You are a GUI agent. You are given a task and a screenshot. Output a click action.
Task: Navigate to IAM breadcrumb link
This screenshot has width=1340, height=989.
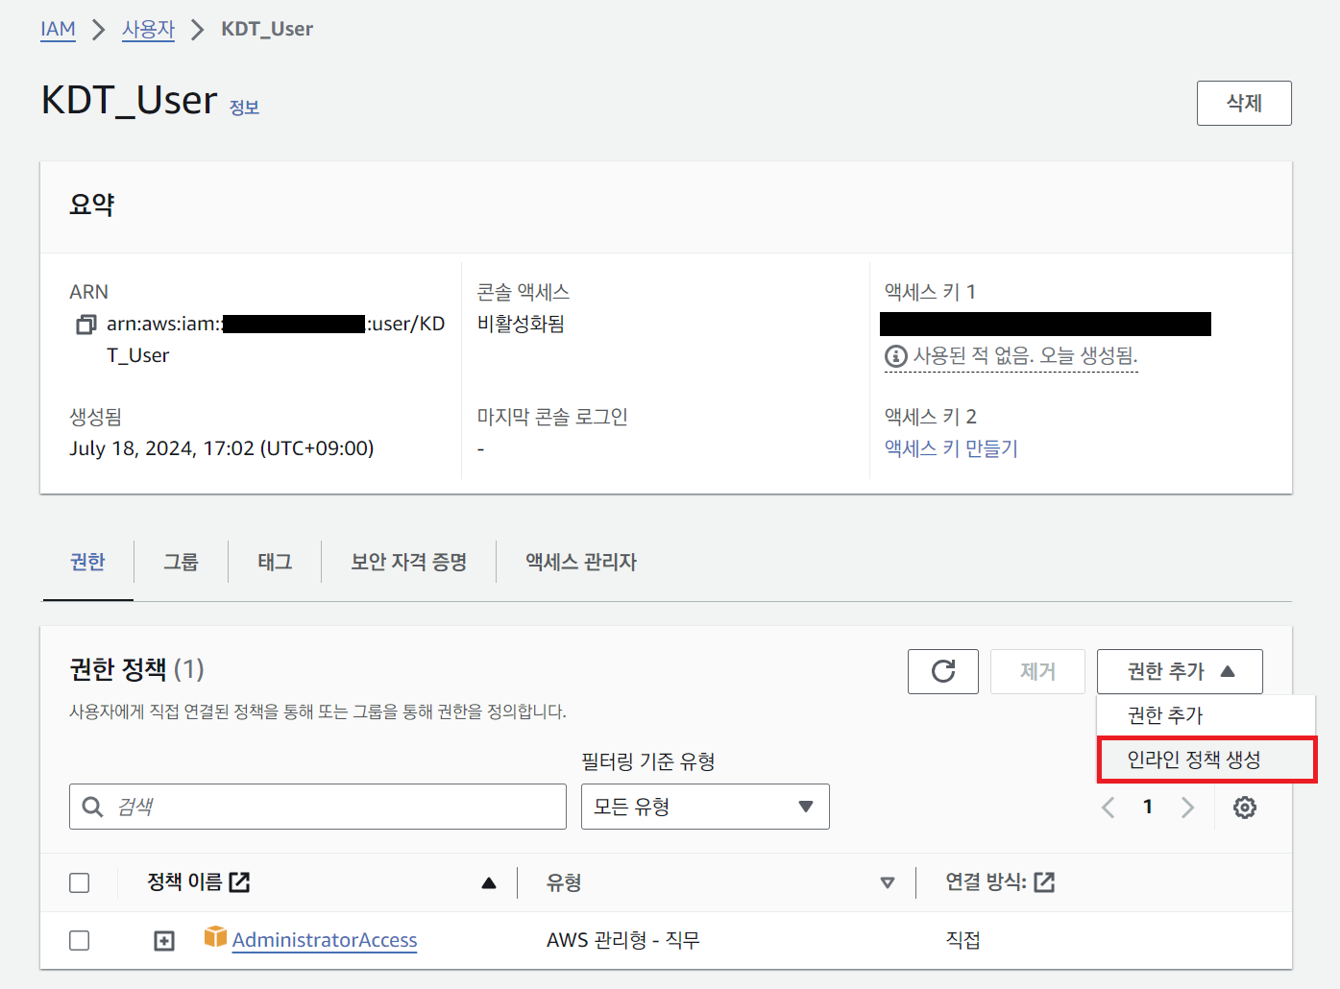(x=58, y=29)
